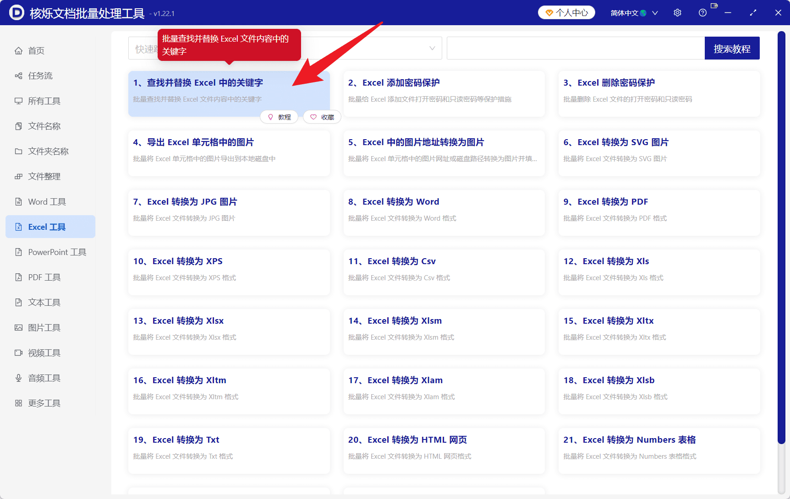Image resolution: width=790 pixels, height=499 pixels.
Task: Open the settings gear in the title bar
Action: pos(677,12)
